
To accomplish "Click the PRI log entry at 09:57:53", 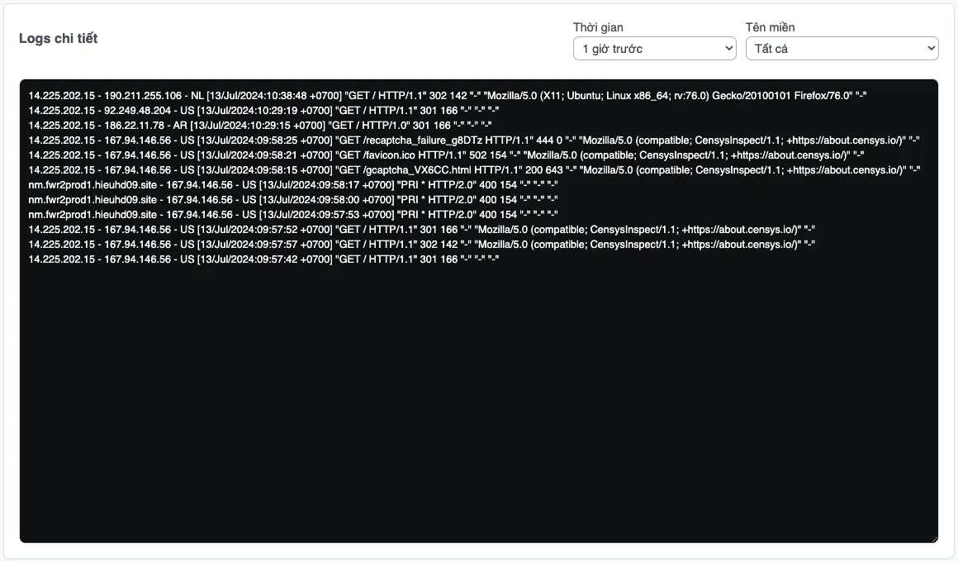I will click(x=292, y=215).
